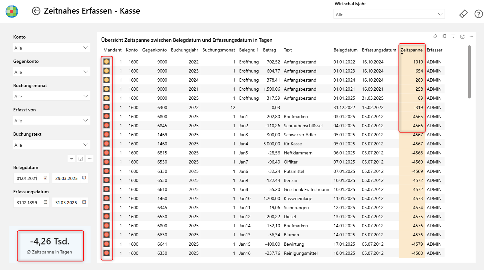Sort by the Betrag column header
Image resolution: width=484 pixels, height=270 pixels.
click(x=269, y=50)
